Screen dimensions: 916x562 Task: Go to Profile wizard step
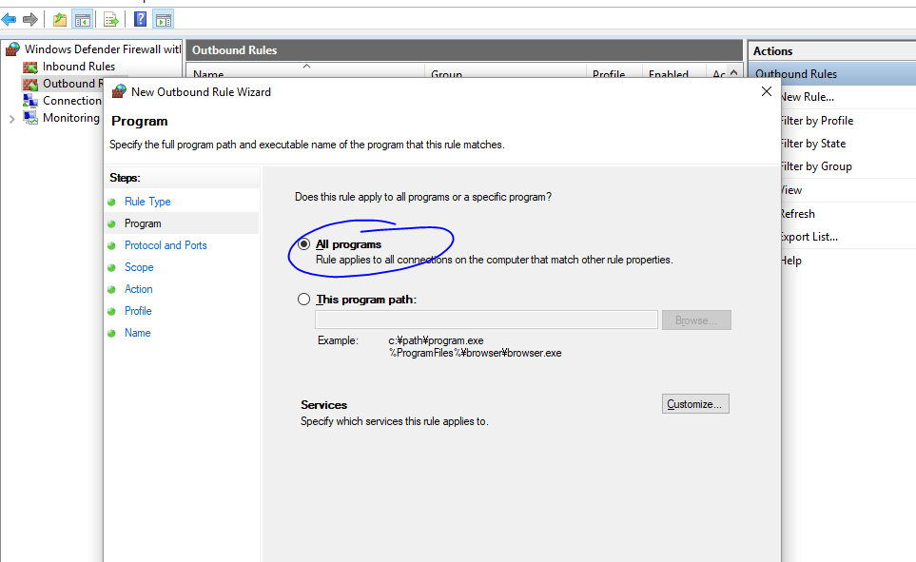(x=138, y=311)
